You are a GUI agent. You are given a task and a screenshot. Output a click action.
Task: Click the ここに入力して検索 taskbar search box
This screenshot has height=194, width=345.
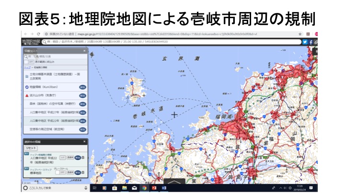coord(55,188)
